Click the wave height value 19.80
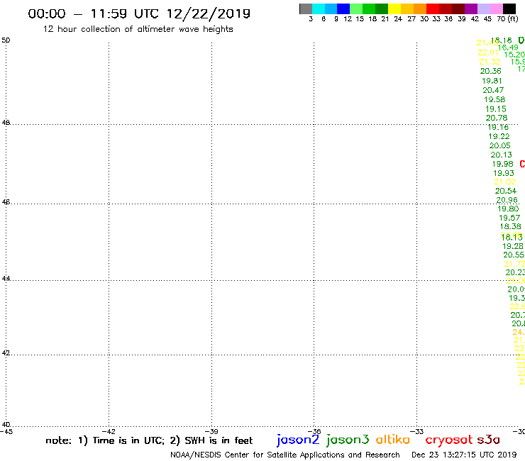This screenshot has width=525, height=461. tap(508, 209)
